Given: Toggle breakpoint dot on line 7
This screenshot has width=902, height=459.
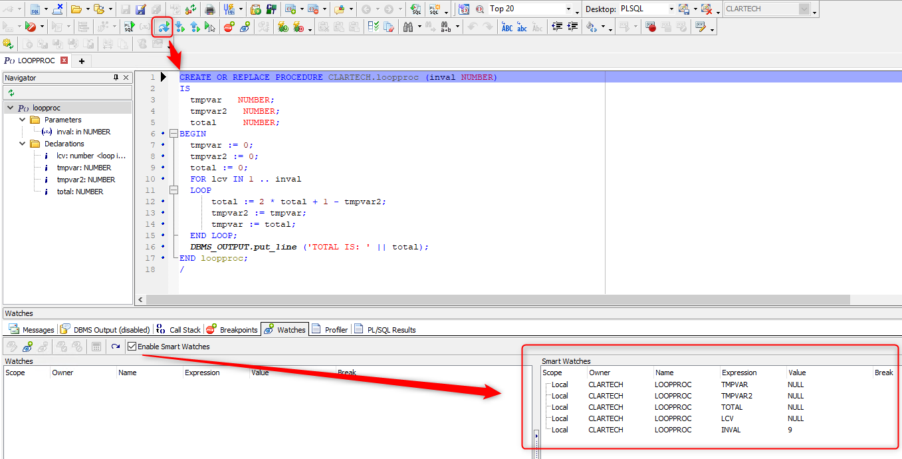Looking at the screenshot, I should click(164, 145).
